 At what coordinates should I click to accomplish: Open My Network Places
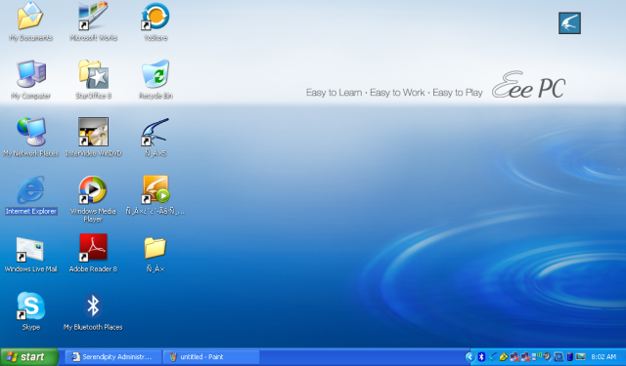(x=30, y=137)
